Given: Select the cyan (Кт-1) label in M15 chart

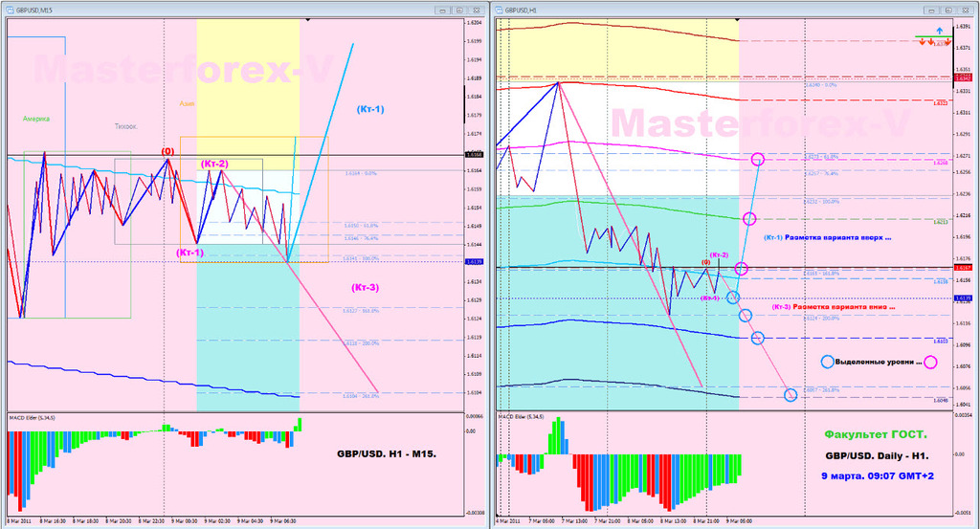Looking at the screenshot, I should pos(370,109).
